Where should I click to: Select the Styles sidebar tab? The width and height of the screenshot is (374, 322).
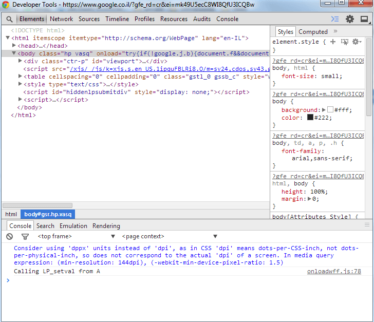(286, 32)
